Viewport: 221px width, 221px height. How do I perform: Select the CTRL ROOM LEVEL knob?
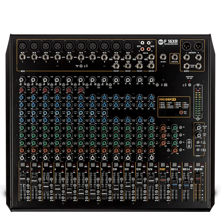(x=199, y=128)
